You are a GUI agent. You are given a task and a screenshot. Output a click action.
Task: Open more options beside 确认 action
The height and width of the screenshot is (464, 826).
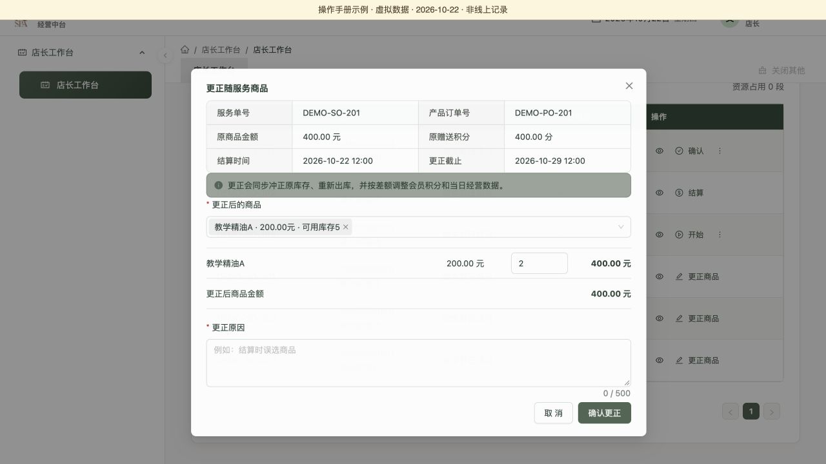720,151
